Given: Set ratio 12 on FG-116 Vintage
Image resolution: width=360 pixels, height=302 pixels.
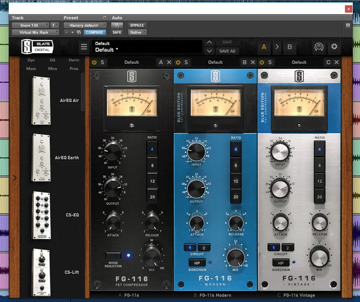Looking at the screenshot, I should 319,181.
